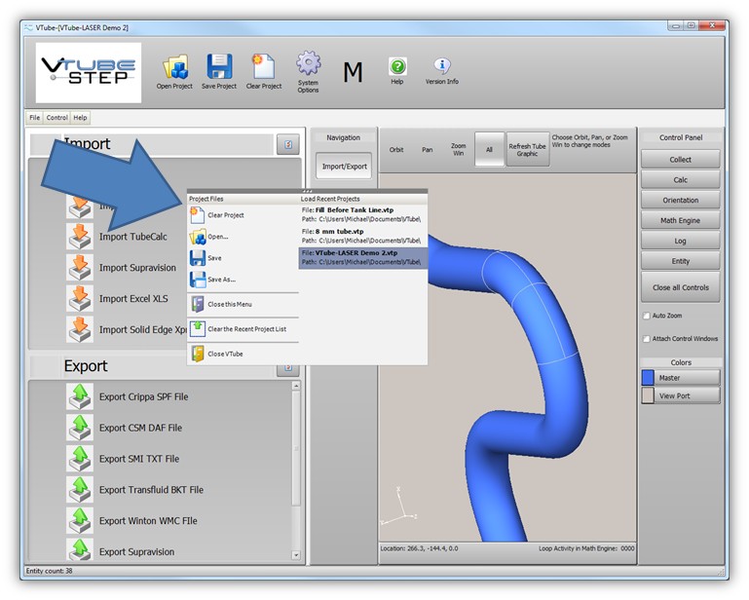Click the Math Engine button

coord(680,220)
